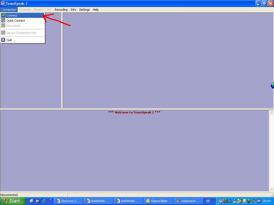
Task: Click the Messenger buddy tray icon
Action: coord(235,201)
